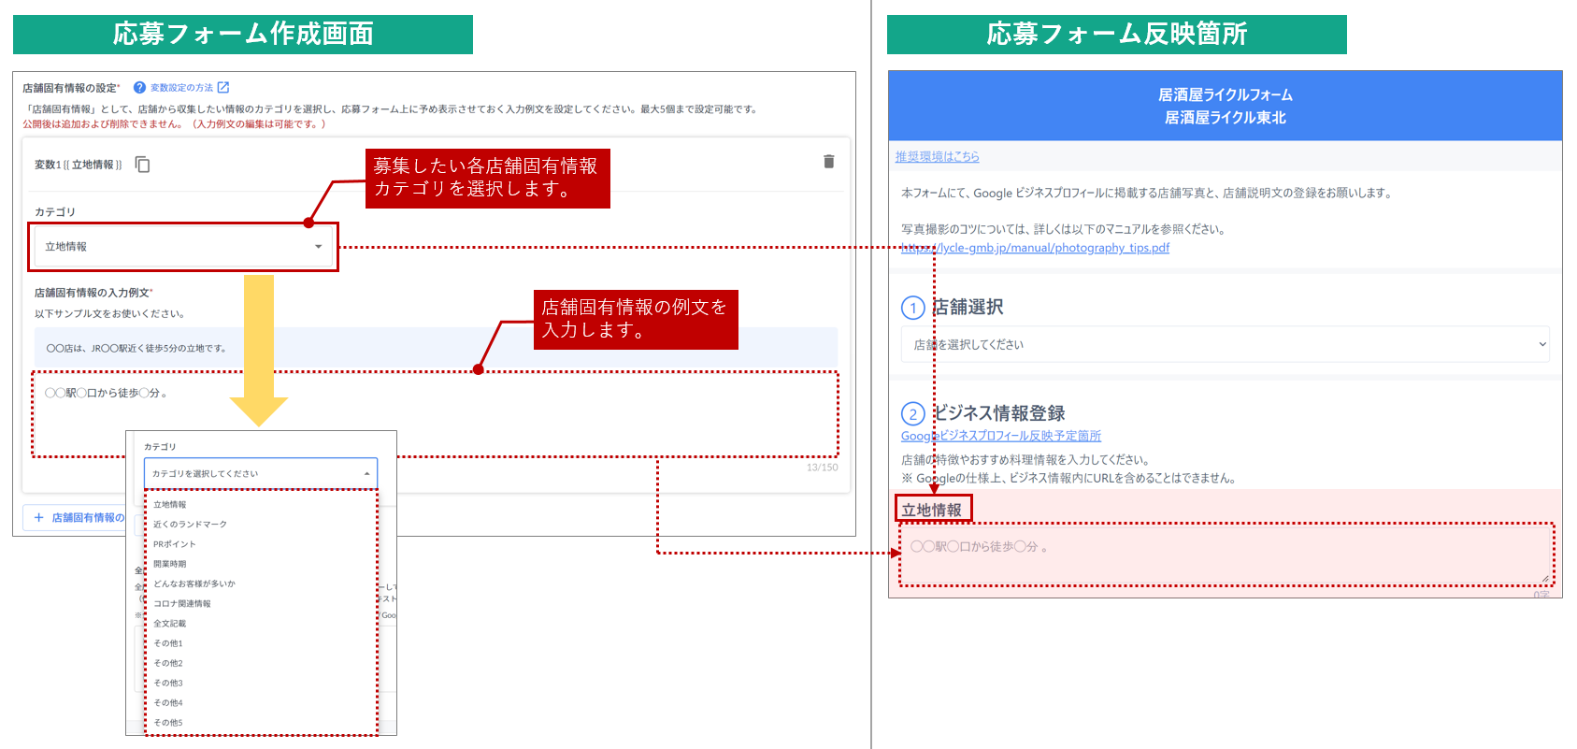This screenshot has height=749, width=1577.
Task: Copy the 変数1 立地情報 variable
Action: (x=143, y=165)
